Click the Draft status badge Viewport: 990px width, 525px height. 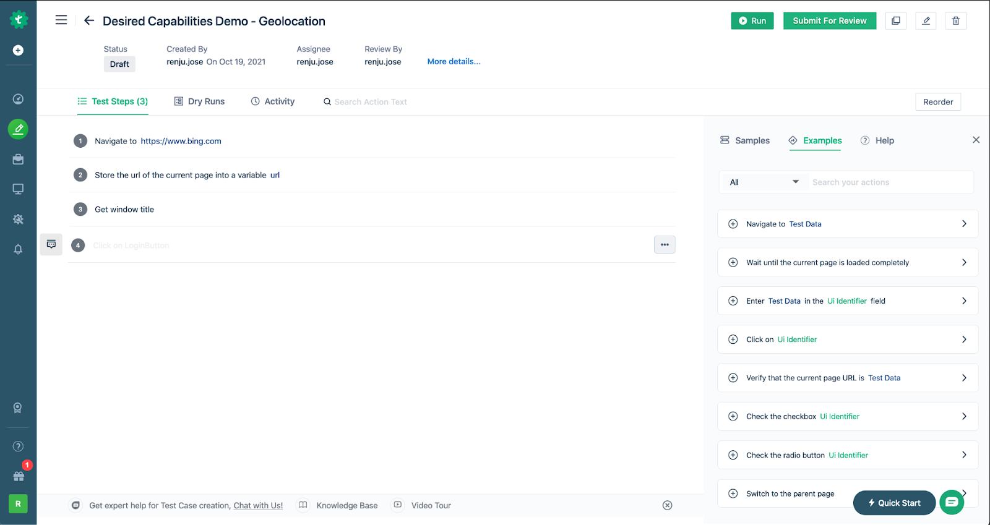(x=119, y=64)
